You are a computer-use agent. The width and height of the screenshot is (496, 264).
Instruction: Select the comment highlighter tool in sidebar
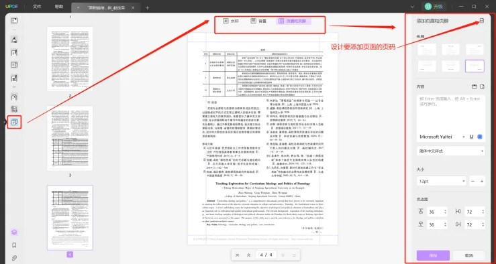pyautogui.click(x=14, y=40)
